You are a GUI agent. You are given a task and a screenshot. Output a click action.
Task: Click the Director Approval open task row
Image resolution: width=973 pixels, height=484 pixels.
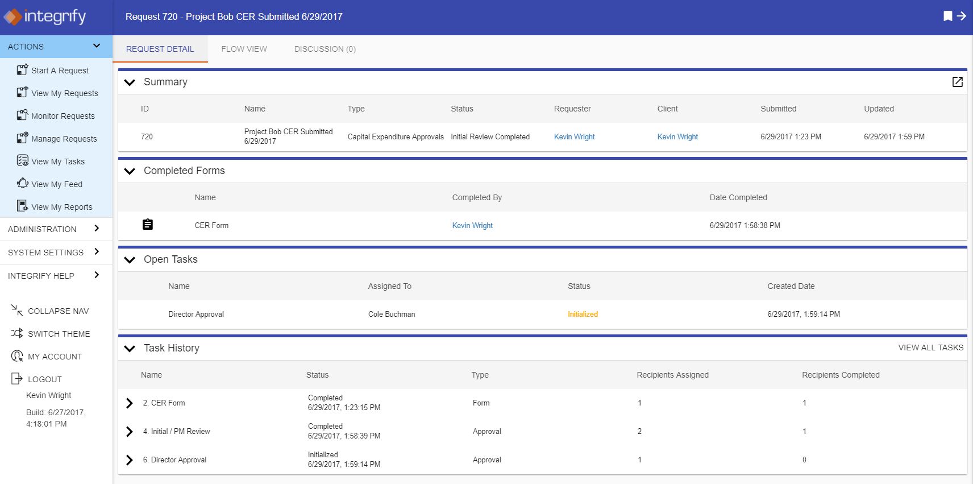click(196, 314)
